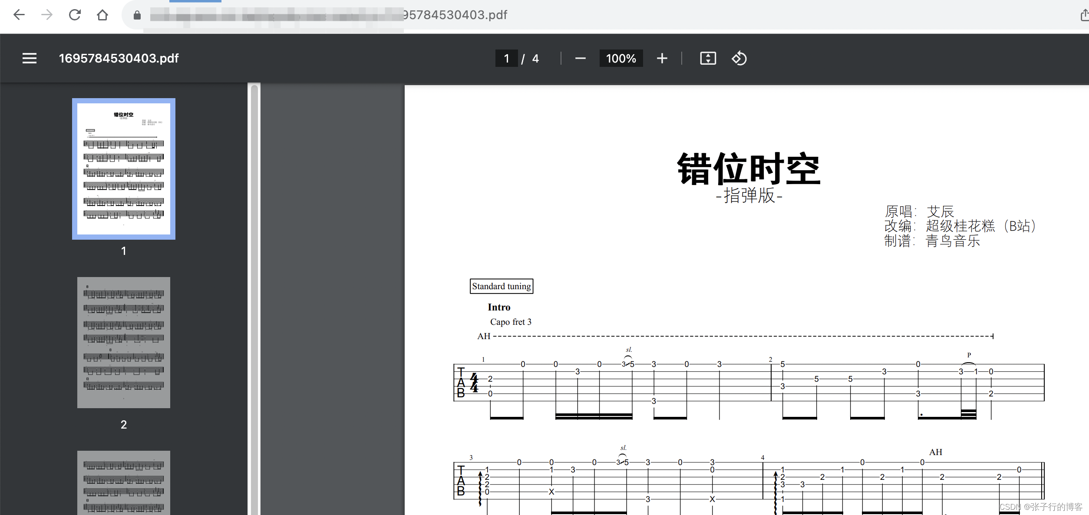Viewport: 1089px width, 515px height.
Task: Select page 1 thumbnail
Action: 124,169
